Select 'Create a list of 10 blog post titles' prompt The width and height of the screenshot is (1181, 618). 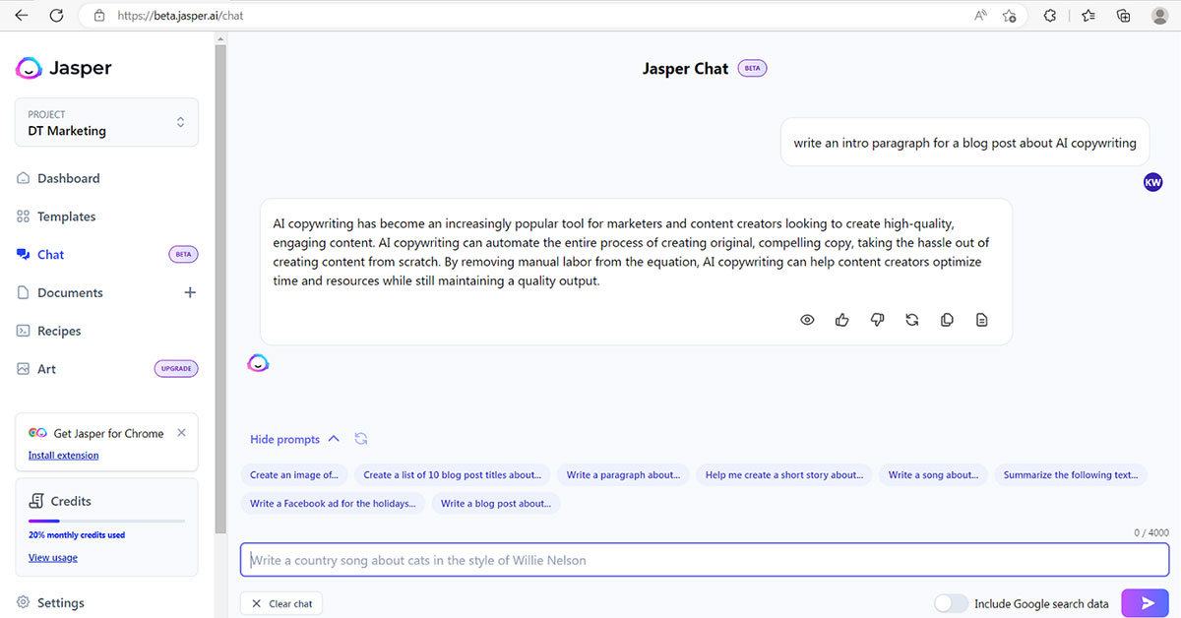coord(452,474)
